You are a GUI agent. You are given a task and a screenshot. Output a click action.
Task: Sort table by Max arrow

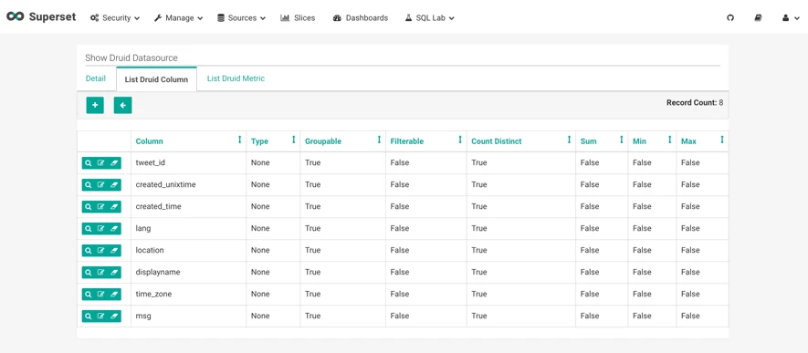pos(722,140)
